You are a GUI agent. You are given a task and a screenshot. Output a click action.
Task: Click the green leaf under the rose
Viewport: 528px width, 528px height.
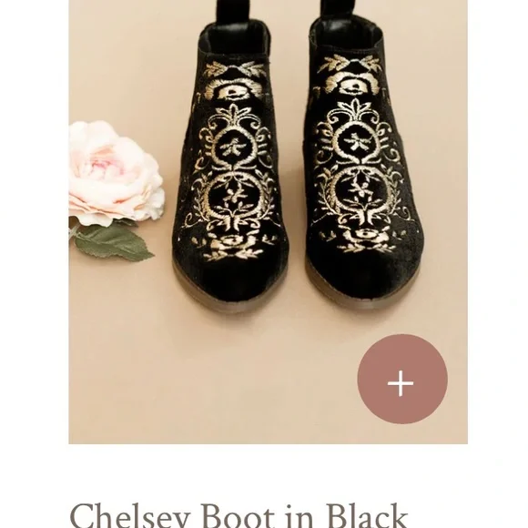[x=113, y=242]
